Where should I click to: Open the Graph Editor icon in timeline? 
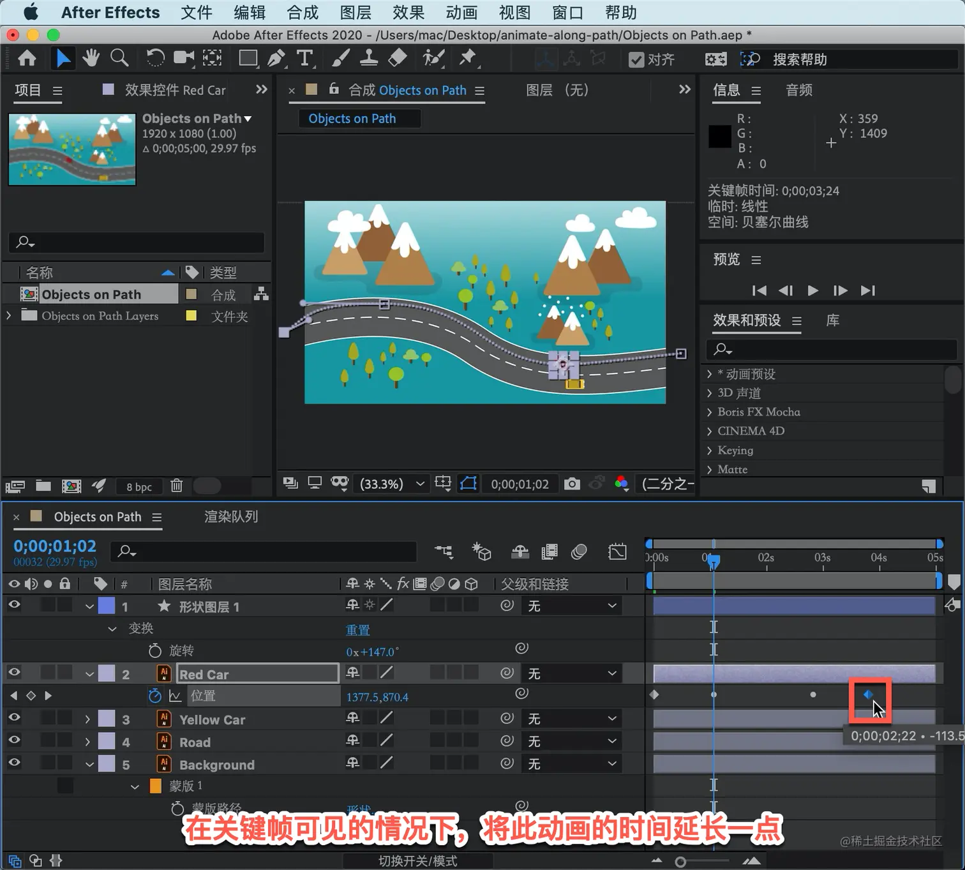(x=617, y=551)
